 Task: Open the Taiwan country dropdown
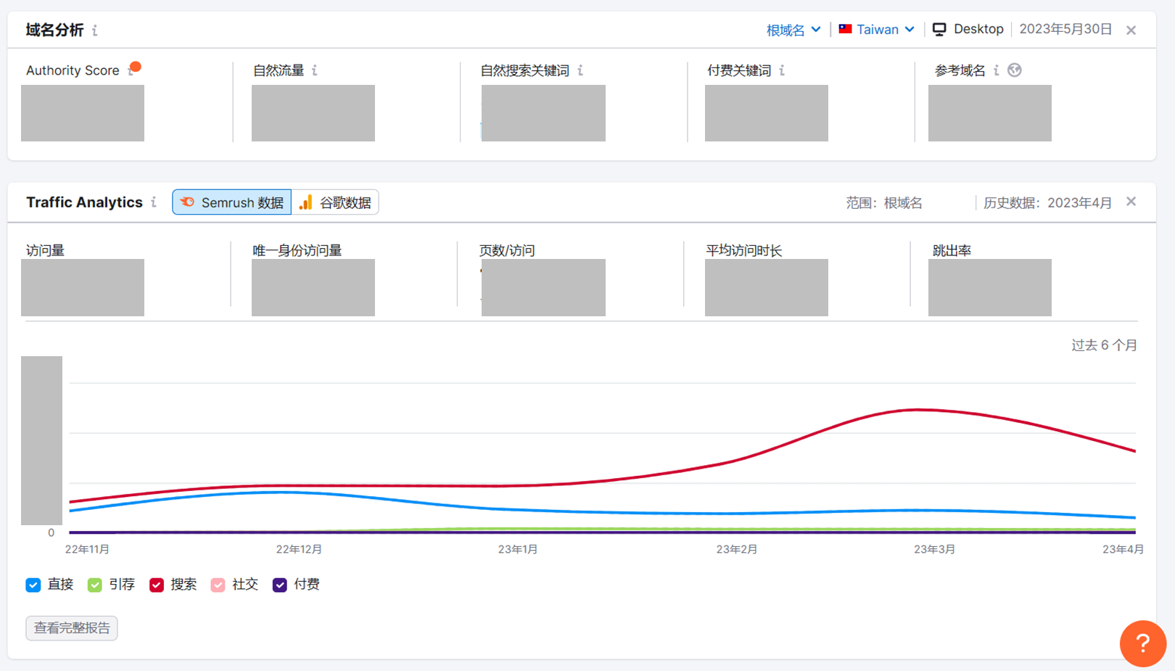point(876,30)
